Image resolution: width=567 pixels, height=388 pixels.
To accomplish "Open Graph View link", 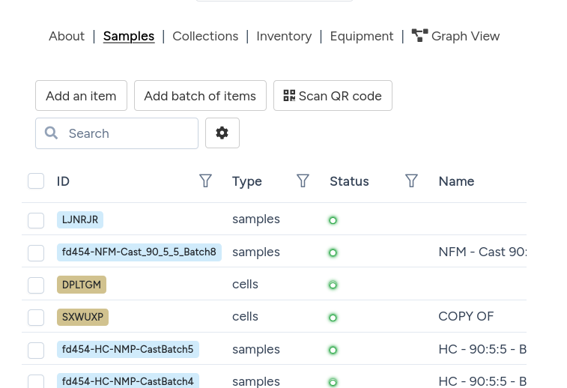I will pos(455,36).
